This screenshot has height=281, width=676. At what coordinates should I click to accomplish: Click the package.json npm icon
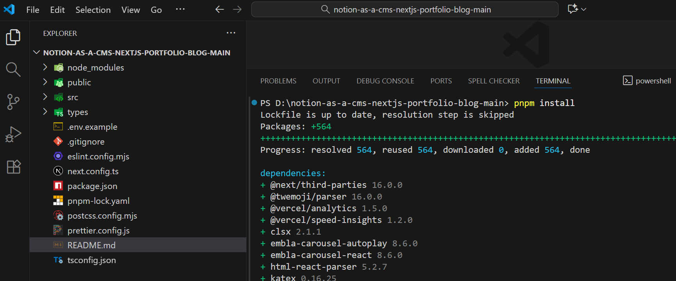[x=58, y=186]
